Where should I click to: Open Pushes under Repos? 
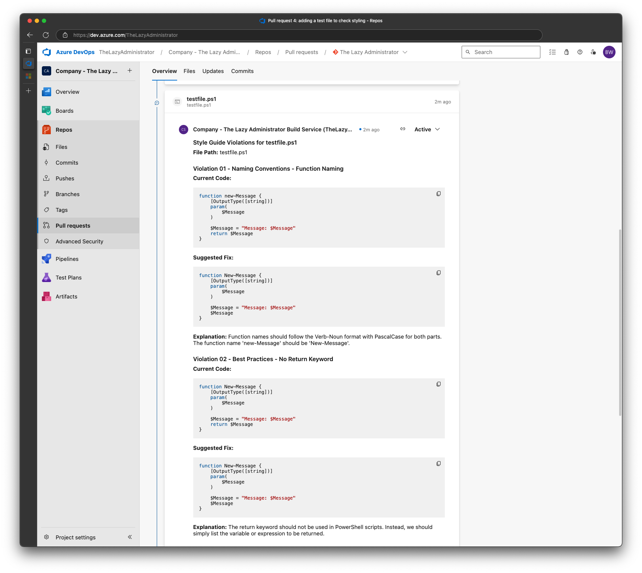(x=88, y=179)
